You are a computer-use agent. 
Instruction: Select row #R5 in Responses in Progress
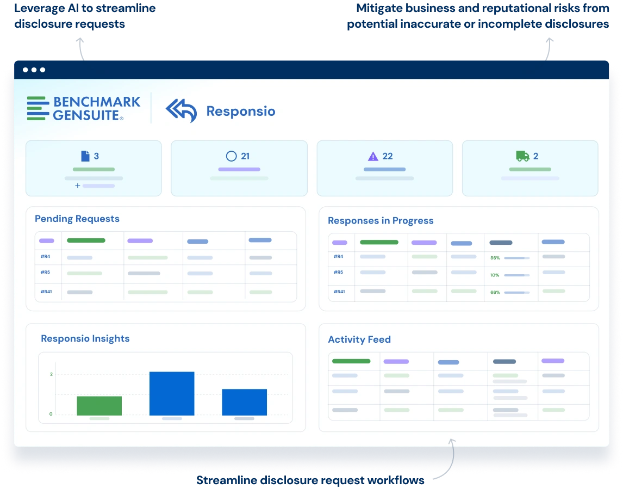pyautogui.click(x=458, y=276)
